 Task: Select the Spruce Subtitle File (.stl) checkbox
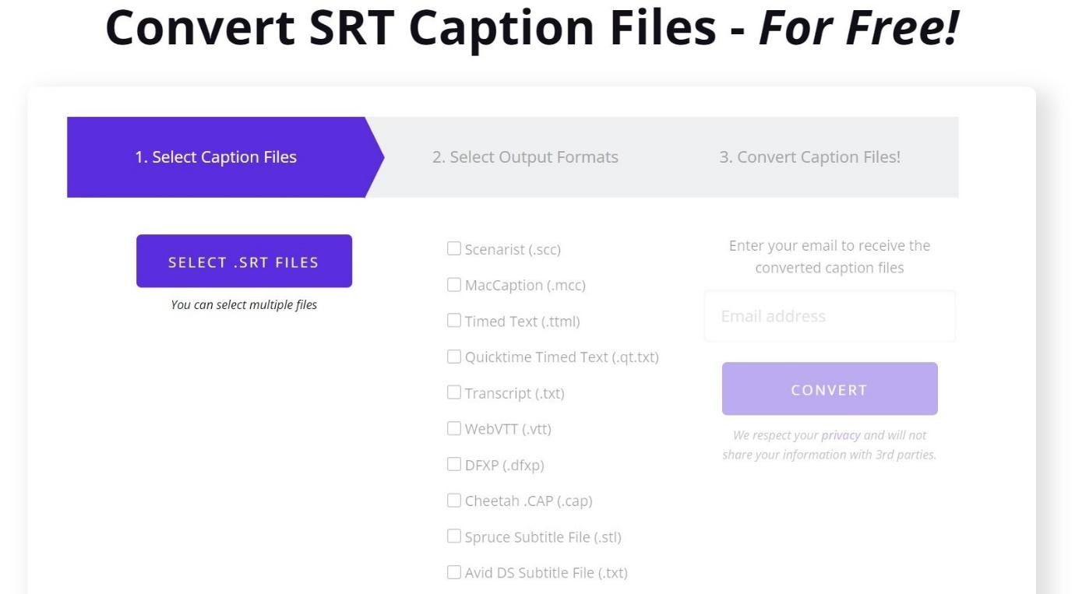click(x=454, y=536)
